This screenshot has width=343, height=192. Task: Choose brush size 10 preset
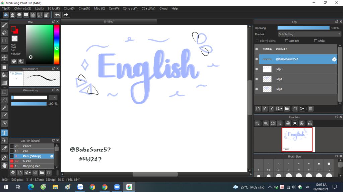tap(329, 166)
